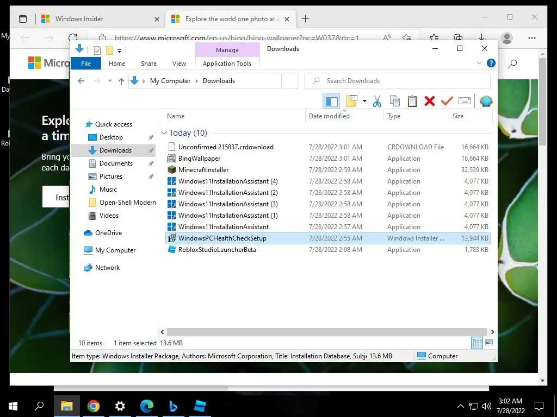557x417 pixels.
Task: Click the horizontal scrollbar right arrow
Action: click(492, 332)
